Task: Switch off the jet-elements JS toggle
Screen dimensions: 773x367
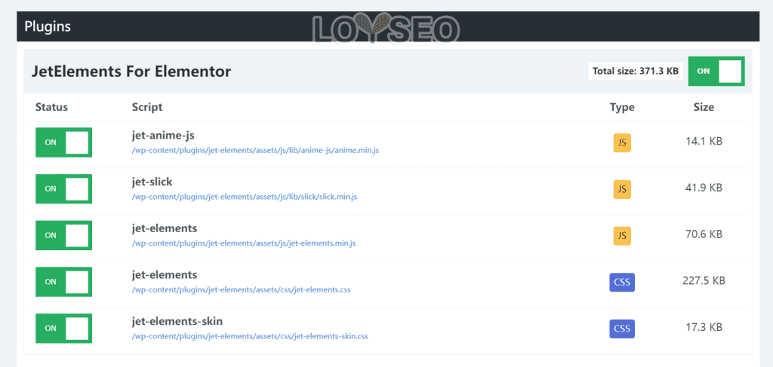Action: point(63,236)
